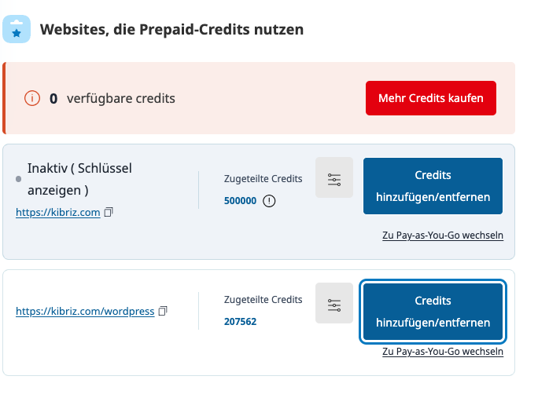This screenshot has width=538, height=398.
Task: Click the 207562 allocated credits value
Action: click(x=240, y=321)
